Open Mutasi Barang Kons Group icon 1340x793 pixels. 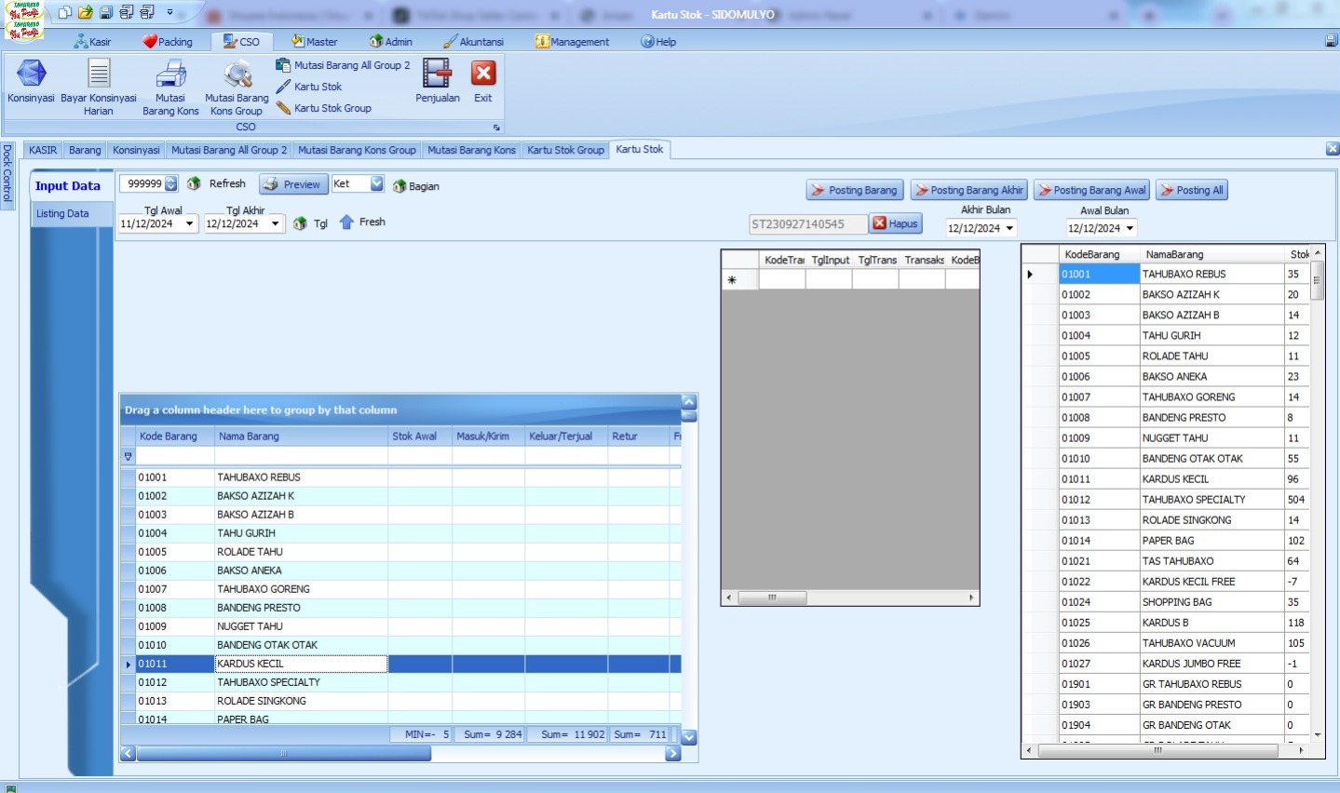pyautogui.click(x=237, y=74)
